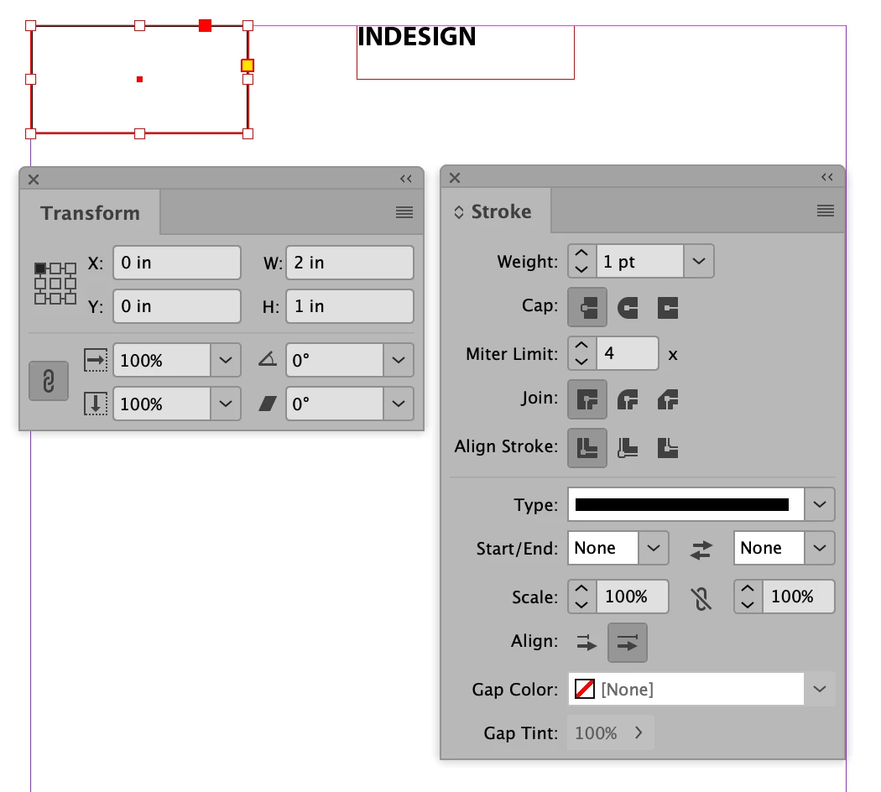Click the Miter Limit value field
Image resolution: width=881 pixels, height=792 pixels.
pyautogui.click(x=627, y=353)
